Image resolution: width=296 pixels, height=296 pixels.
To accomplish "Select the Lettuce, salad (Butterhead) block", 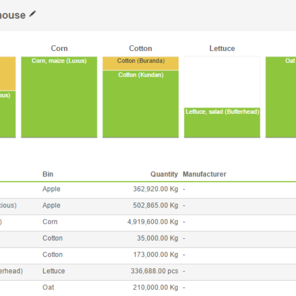I will 222,123.
